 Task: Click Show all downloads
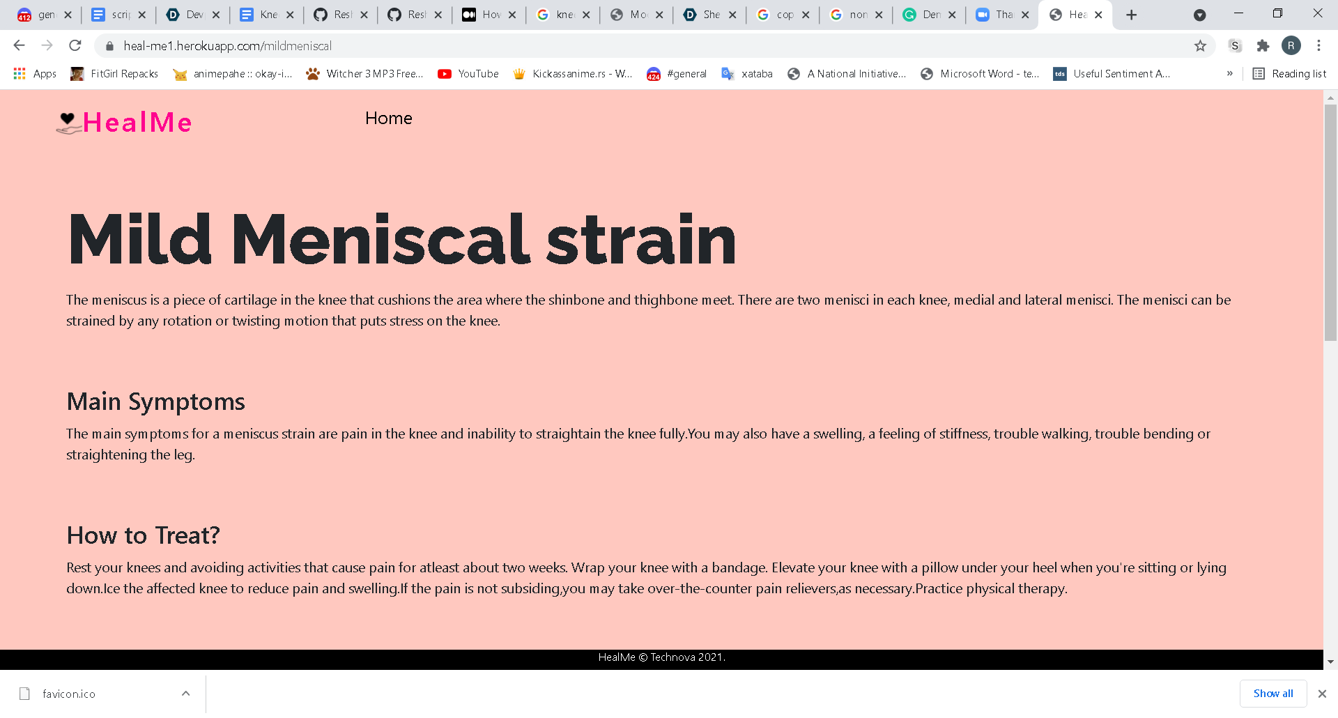pyautogui.click(x=1273, y=694)
